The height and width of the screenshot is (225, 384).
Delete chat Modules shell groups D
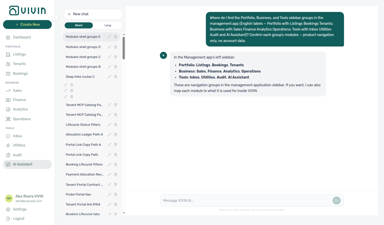click(115, 47)
